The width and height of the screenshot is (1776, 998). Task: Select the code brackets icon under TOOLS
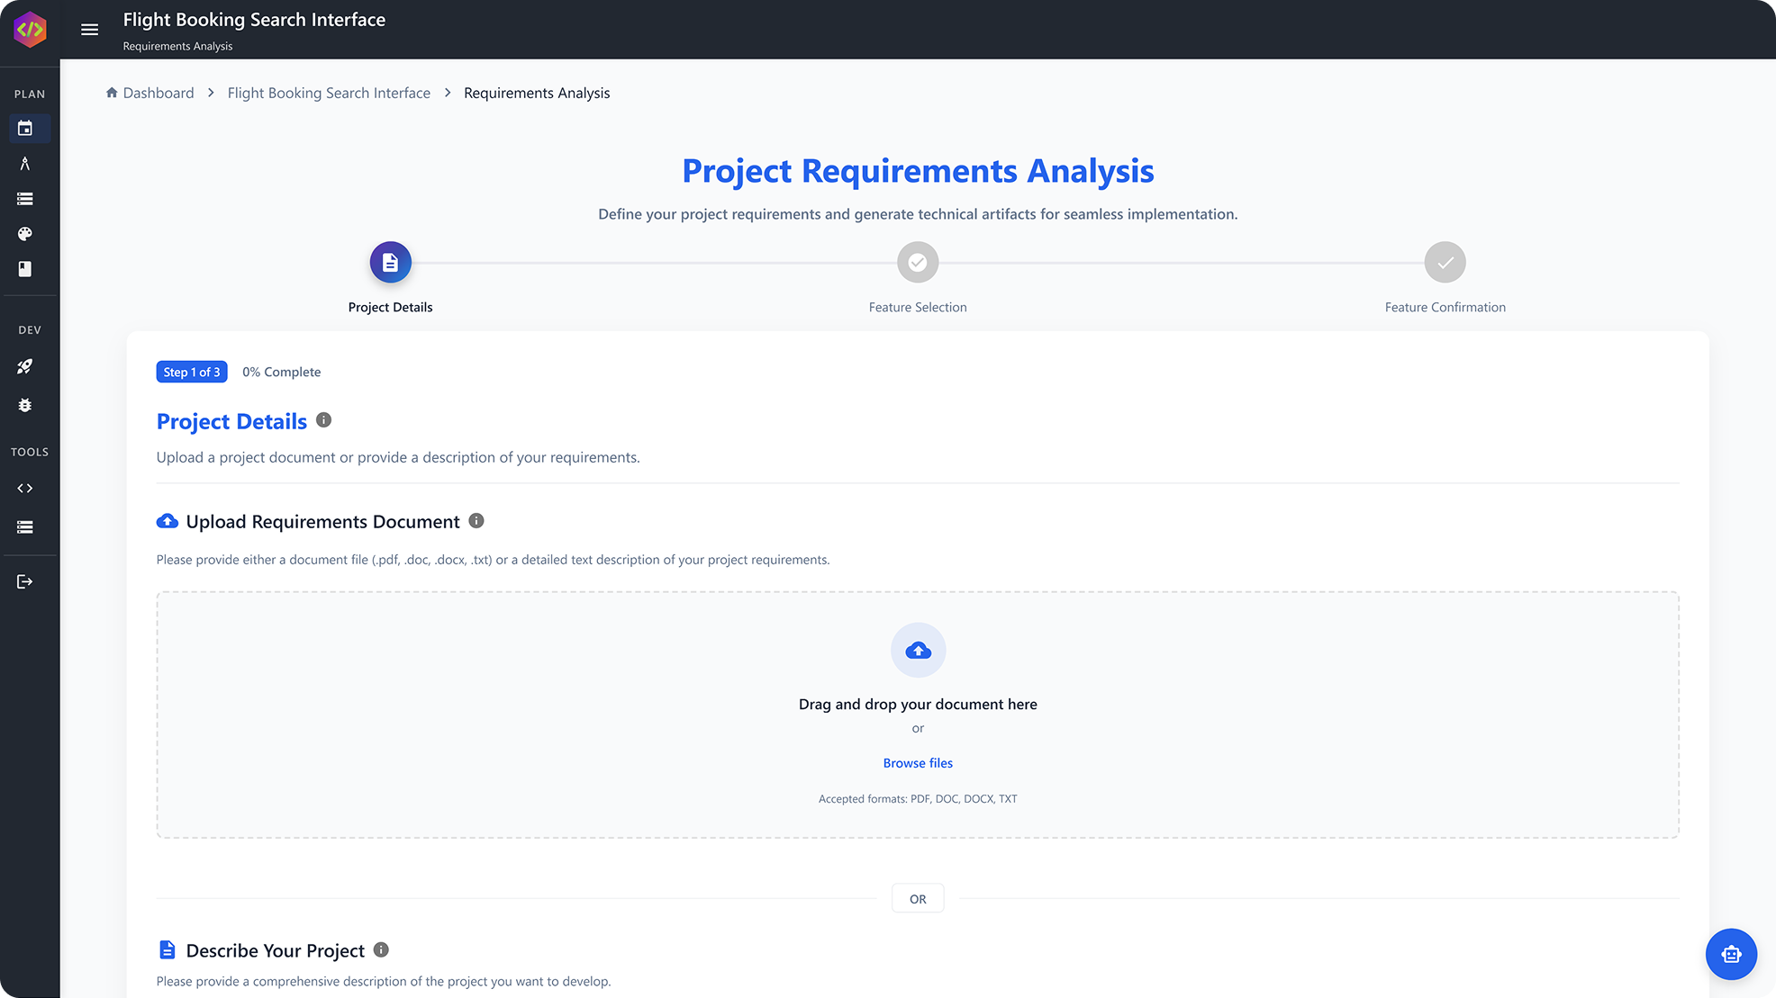tap(25, 489)
